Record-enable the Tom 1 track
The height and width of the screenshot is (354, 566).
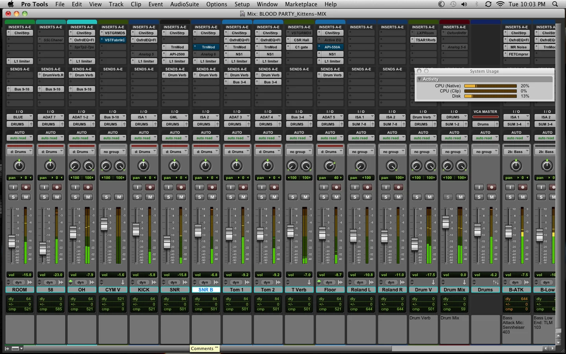click(243, 187)
